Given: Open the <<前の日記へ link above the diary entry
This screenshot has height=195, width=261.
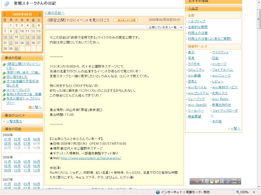Looking at the screenshot, I should click(x=55, y=13).
